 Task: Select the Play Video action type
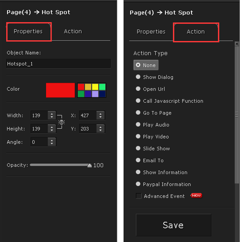pos(152,137)
